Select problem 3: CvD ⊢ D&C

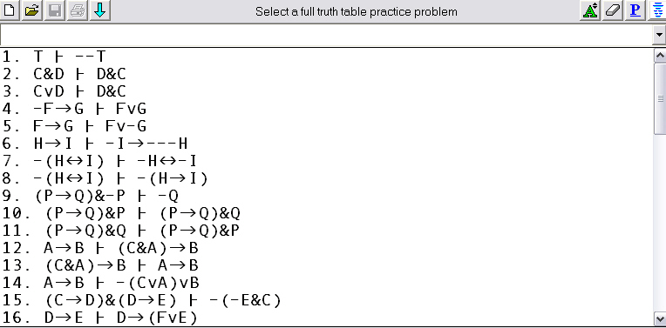65,91
